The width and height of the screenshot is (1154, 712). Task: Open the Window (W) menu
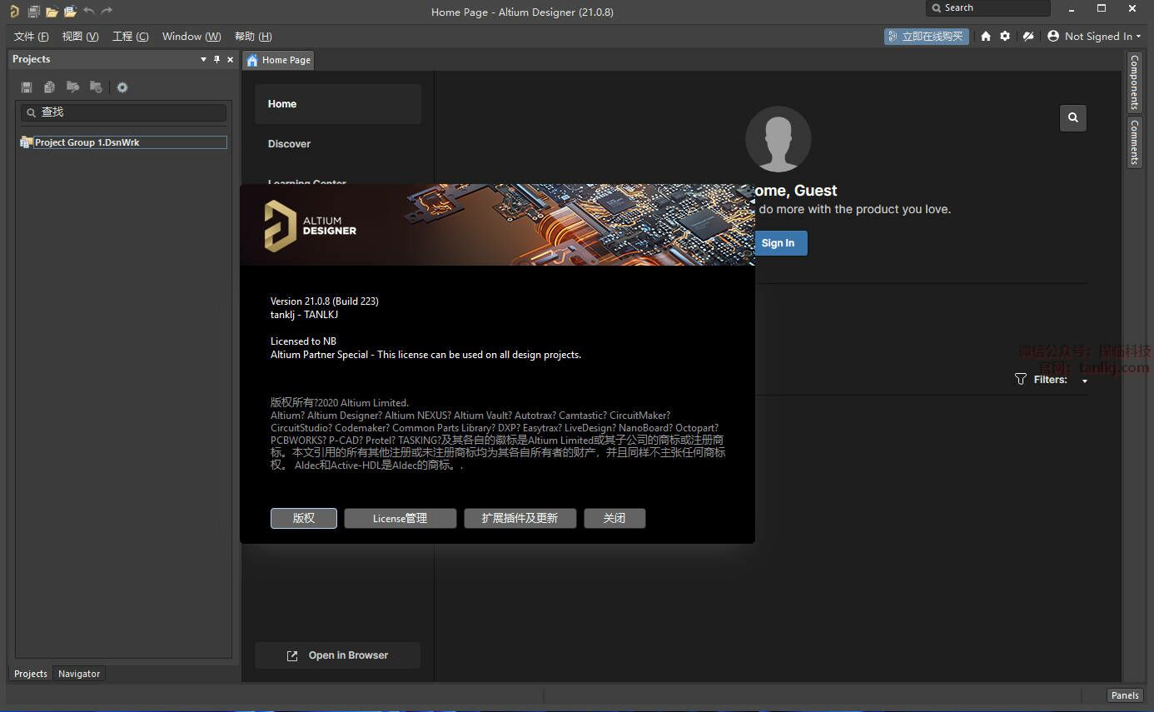coord(192,37)
